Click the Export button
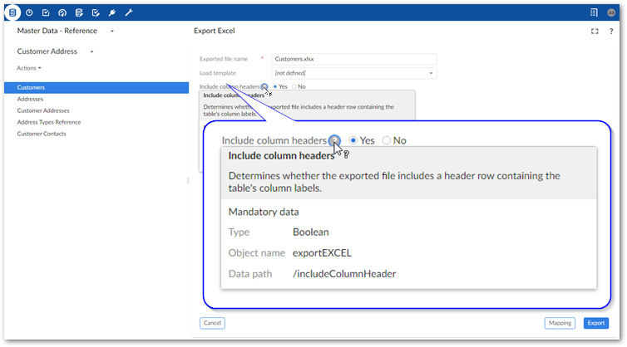627x347 pixels. pyautogui.click(x=595, y=323)
